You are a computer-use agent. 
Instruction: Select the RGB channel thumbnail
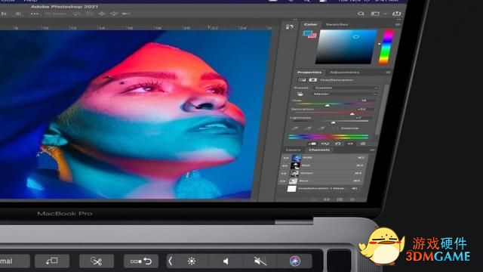tap(297, 158)
